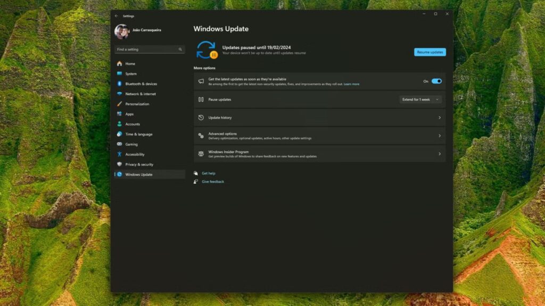Click the Home icon in sidebar
The image size is (545, 306).
click(120, 64)
